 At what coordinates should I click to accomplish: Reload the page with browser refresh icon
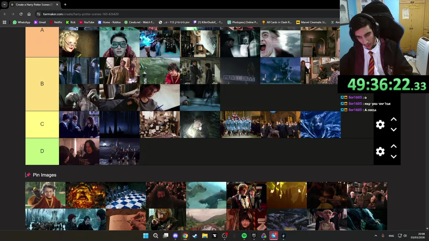pos(21,14)
